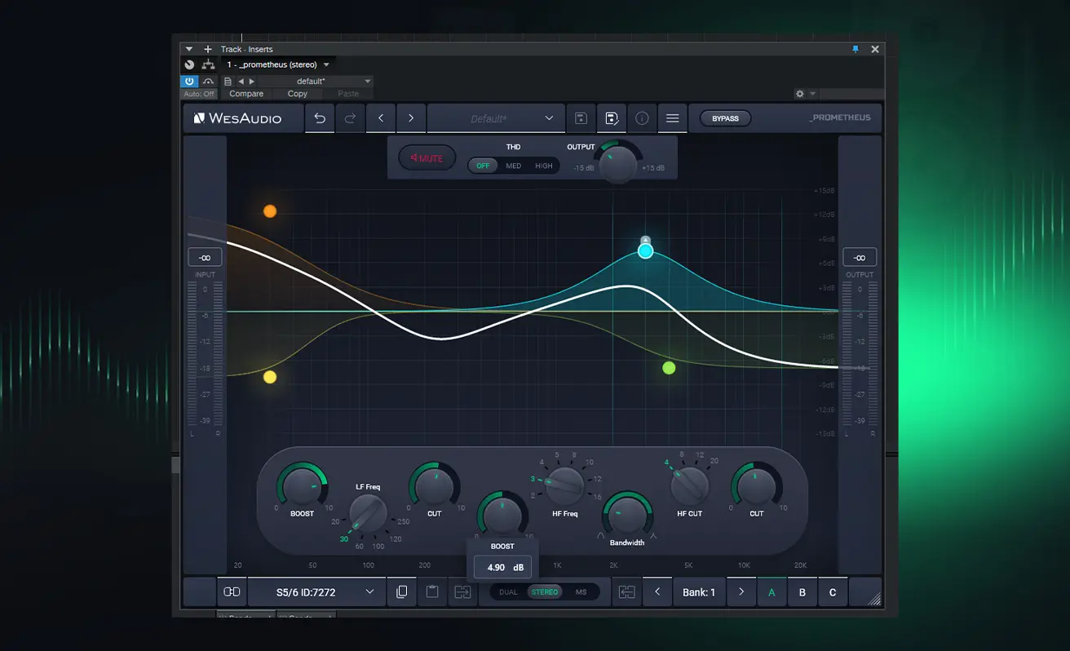Click the plus icon in Track Inserts titlebar
This screenshot has width=1070, height=651.
click(207, 49)
